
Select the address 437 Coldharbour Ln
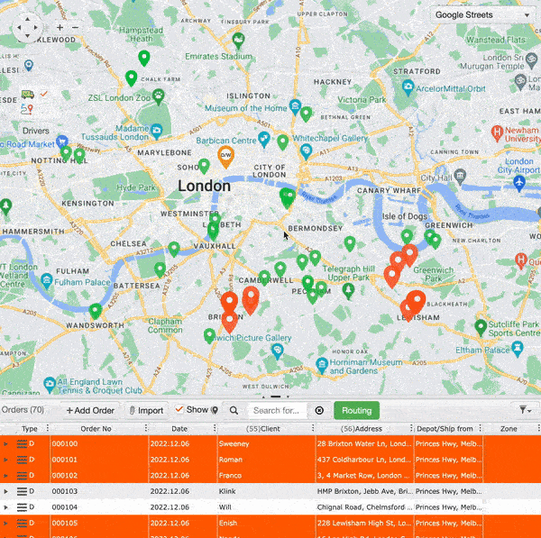(364, 460)
